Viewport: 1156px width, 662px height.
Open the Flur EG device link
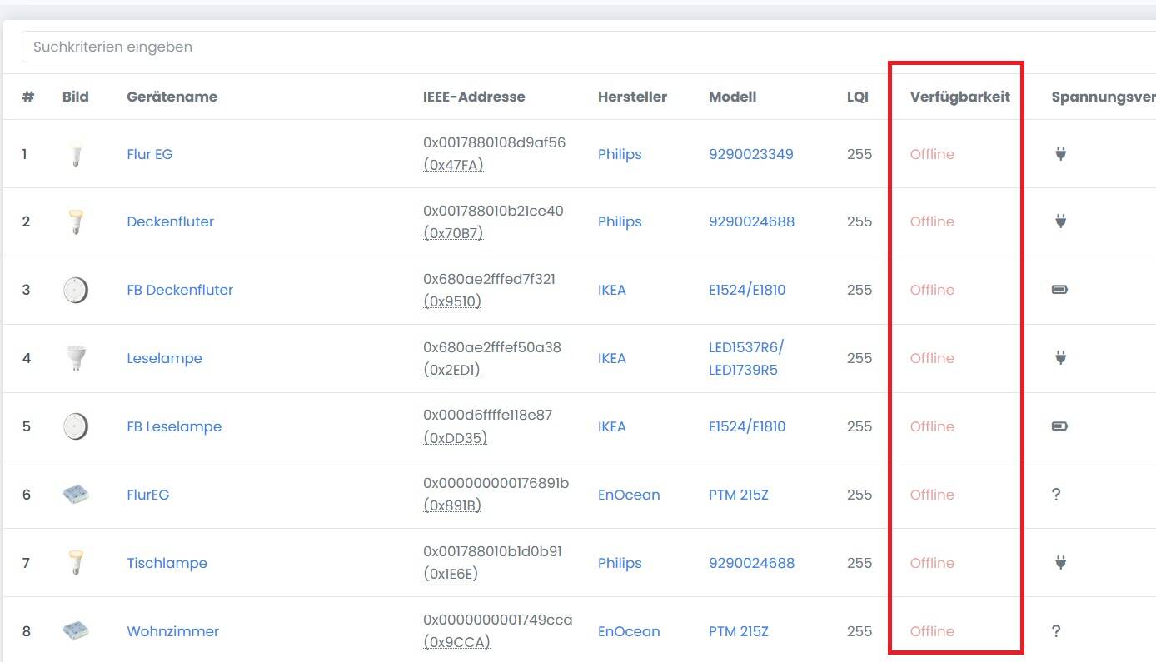(x=150, y=154)
